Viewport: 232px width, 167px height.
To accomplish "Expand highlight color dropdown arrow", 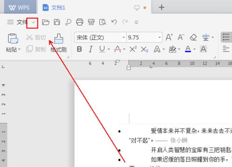I will (x=179, y=50).
